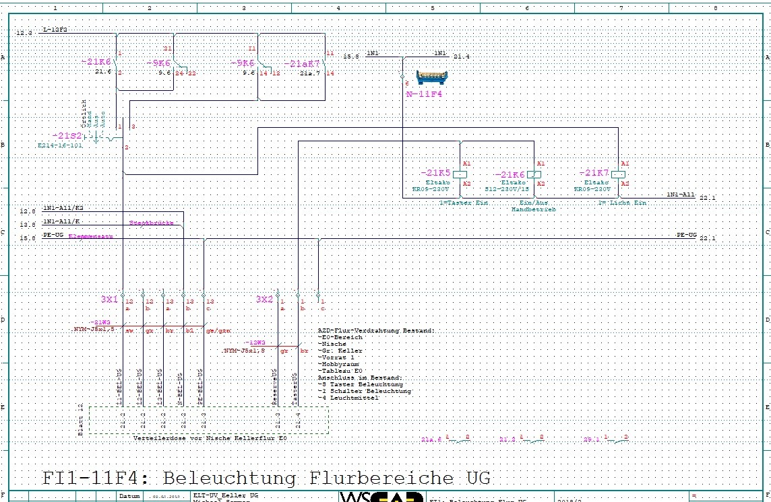Viewport: 771px width, 502px height.
Task: Select the -21aK7 contact between terminals 11 and 14
Action: pyautogui.click(x=324, y=63)
